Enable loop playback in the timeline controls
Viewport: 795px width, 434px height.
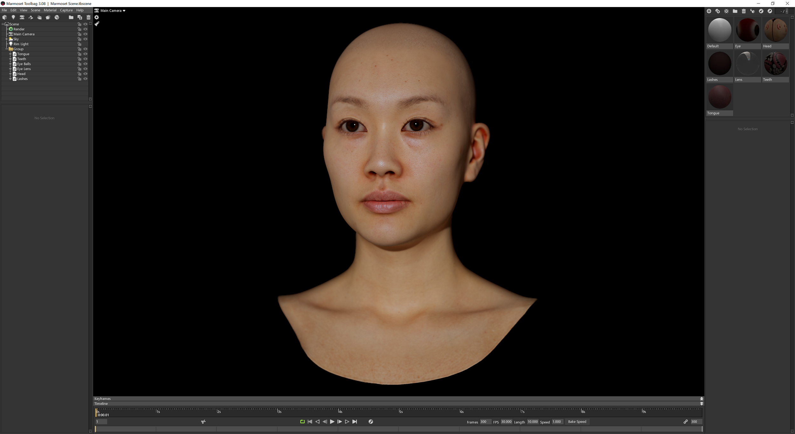click(302, 422)
